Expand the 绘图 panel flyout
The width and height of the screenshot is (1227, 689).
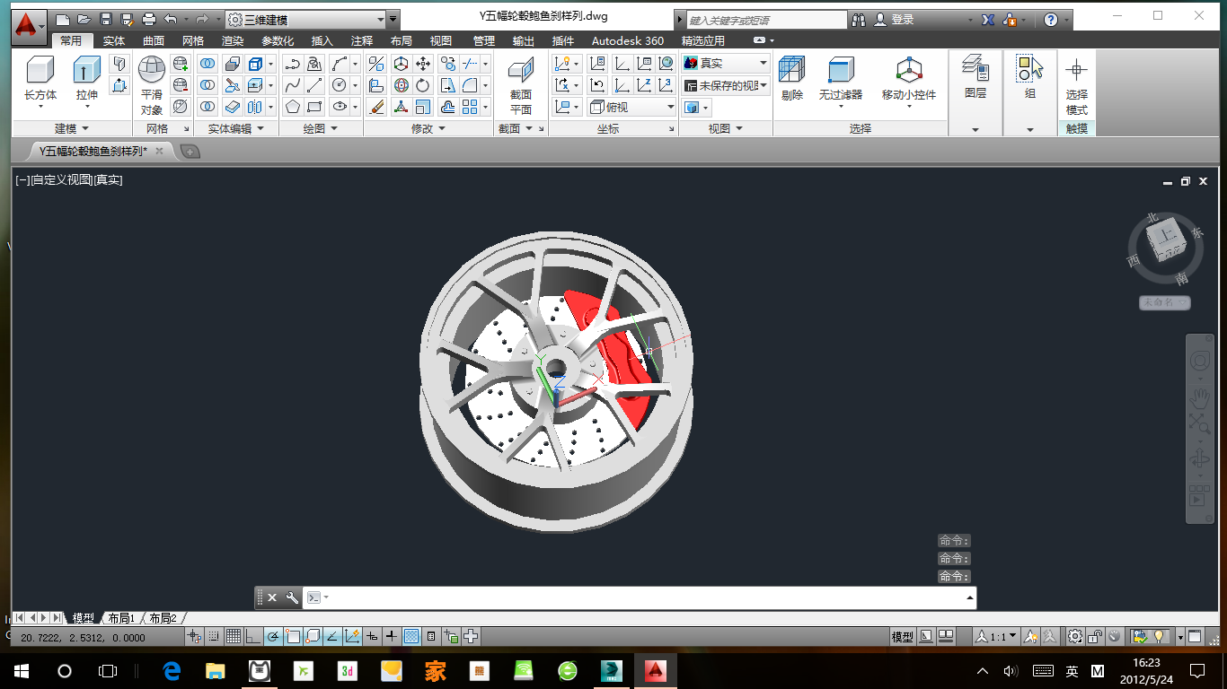point(321,129)
